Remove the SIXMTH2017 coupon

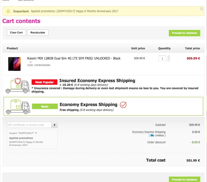click(36, 133)
